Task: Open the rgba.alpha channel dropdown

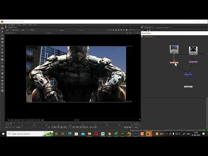Action: coord(15,30)
